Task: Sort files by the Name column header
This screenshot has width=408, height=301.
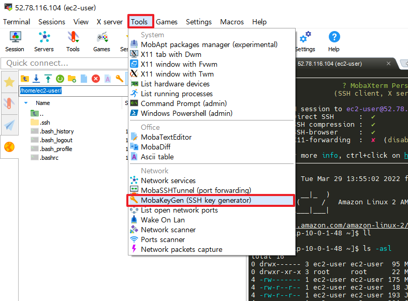Action: pyautogui.click(x=42, y=103)
